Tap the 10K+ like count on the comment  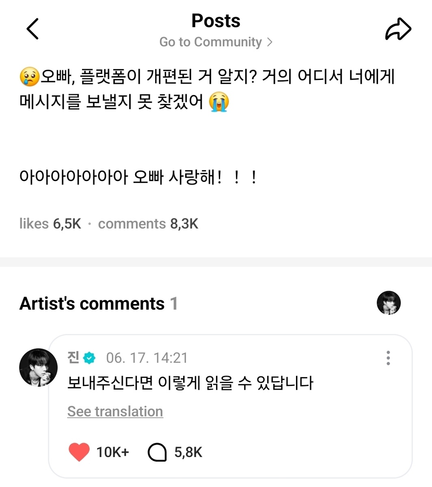click(x=112, y=452)
